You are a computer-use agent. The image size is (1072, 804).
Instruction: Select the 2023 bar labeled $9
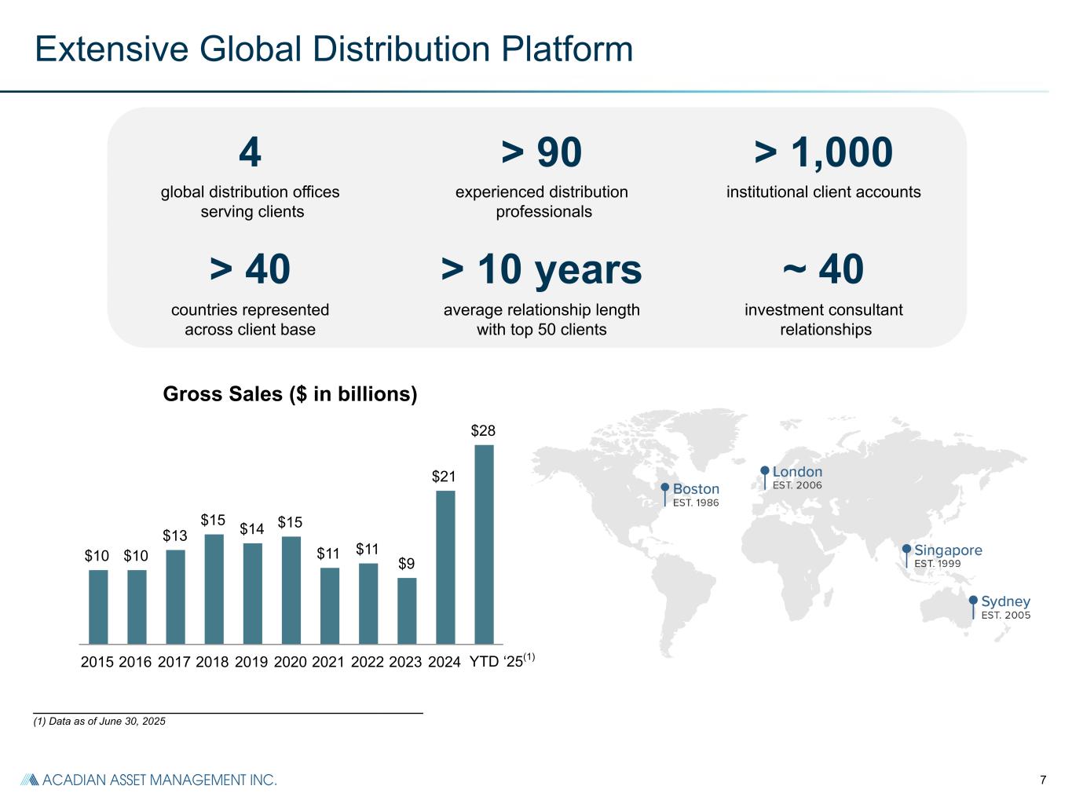(407, 611)
